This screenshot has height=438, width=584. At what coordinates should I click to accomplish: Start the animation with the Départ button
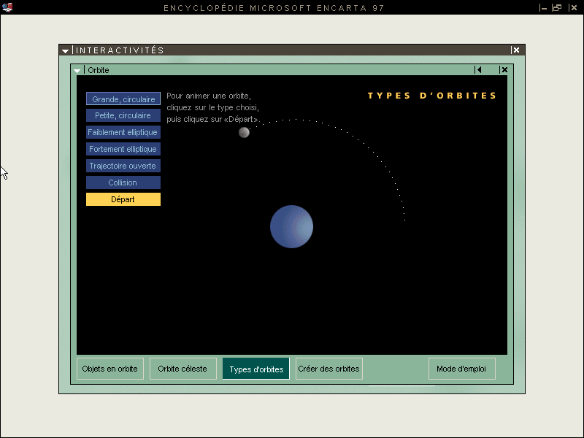[123, 199]
